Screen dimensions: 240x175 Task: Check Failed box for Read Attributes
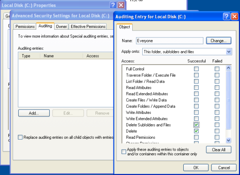coord(217,88)
